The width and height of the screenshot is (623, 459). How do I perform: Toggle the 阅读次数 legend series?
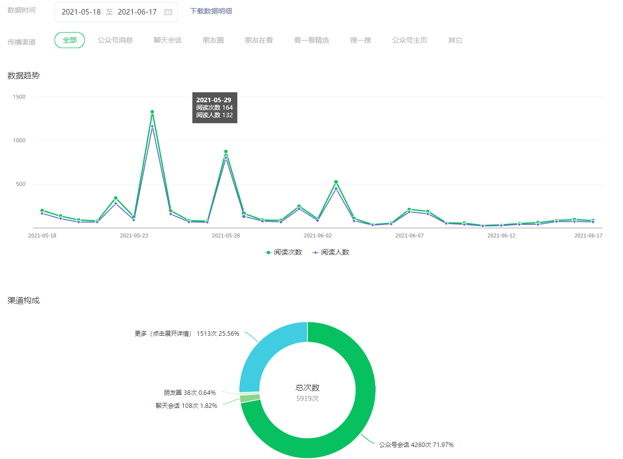pos(283,253)
